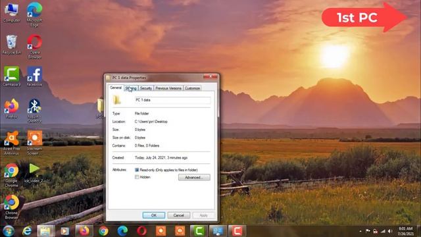The width and height of the screenshot is (421, 237).
Task: Click the folder icon in the properties dialog
Action: click(117, 100)
